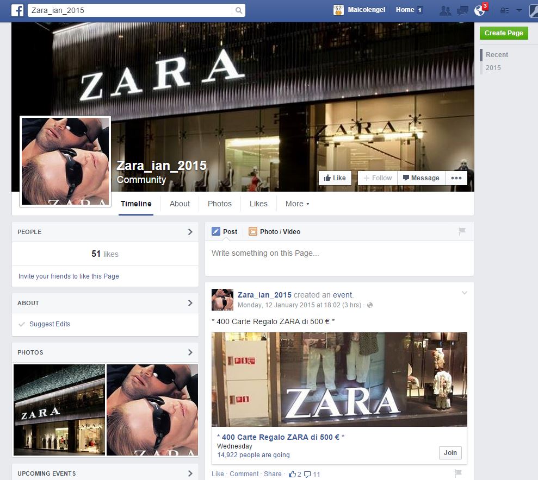Click the Zara_ian_2015 post avatar thumbnail

222,300
